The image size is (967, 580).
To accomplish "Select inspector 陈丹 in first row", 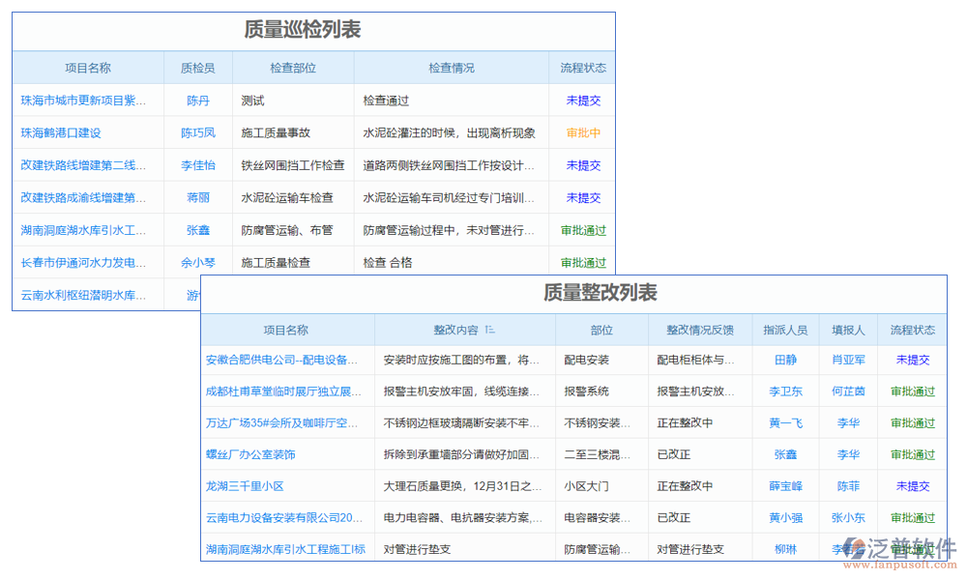I will [x=196, y=101].
